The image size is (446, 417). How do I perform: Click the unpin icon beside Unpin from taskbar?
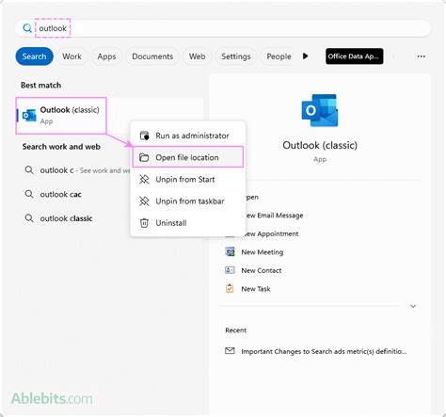tap(144, 201)
